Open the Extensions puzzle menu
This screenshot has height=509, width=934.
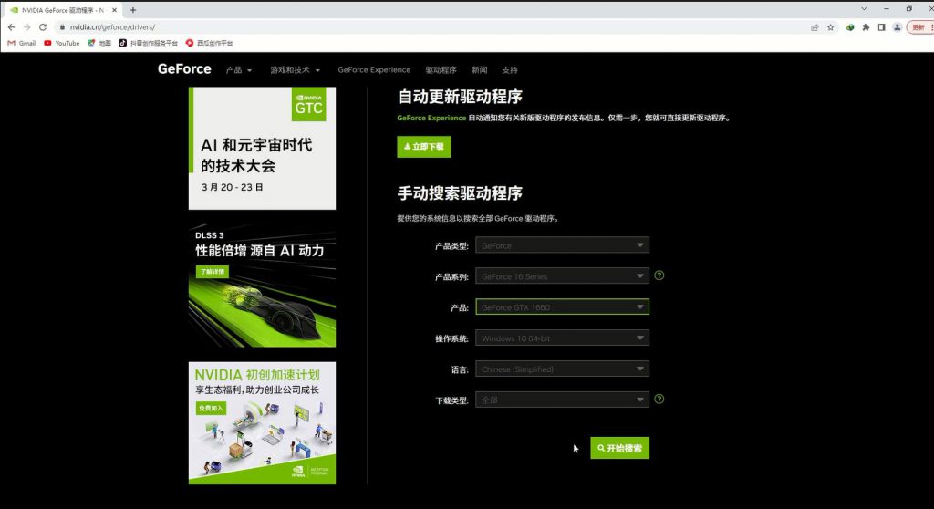pyautogui.click(x=866, y=27)
